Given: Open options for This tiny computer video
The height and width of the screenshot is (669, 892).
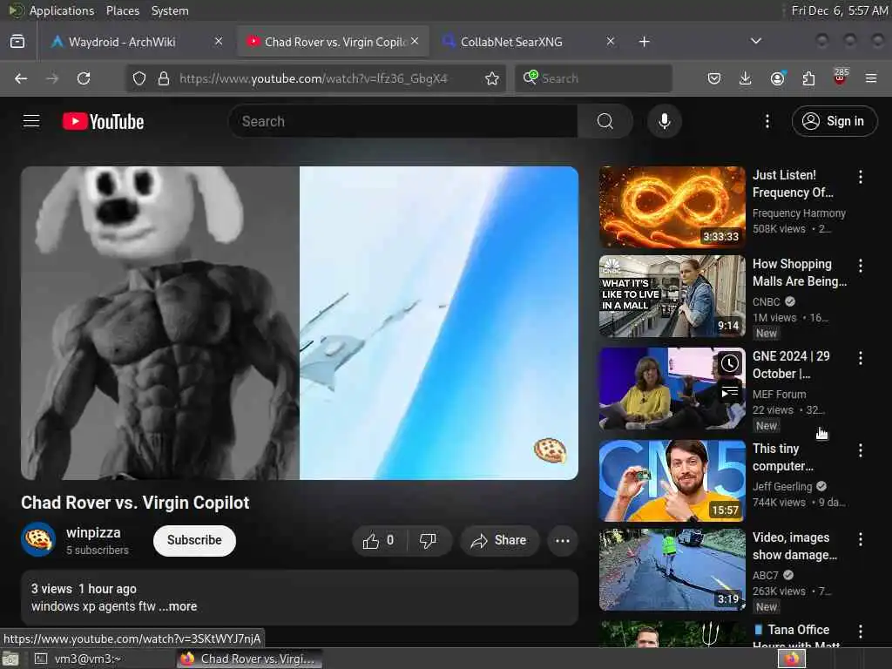Looking at the screenshot, I should [x=860, y=450].
